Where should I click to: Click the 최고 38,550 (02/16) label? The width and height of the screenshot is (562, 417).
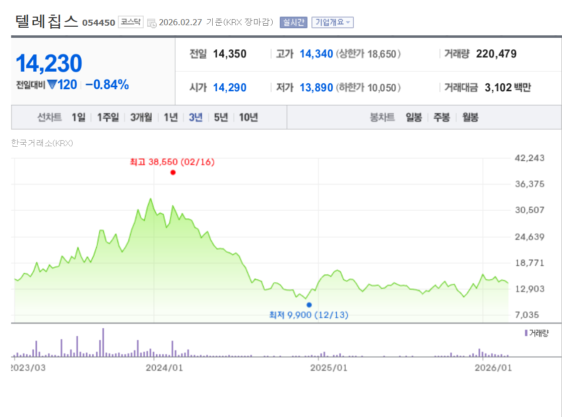[x=172, y=162]
